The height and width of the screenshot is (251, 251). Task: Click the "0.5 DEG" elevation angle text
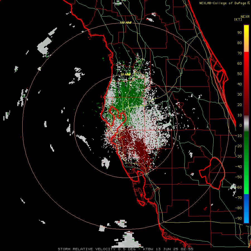point(127,249)
